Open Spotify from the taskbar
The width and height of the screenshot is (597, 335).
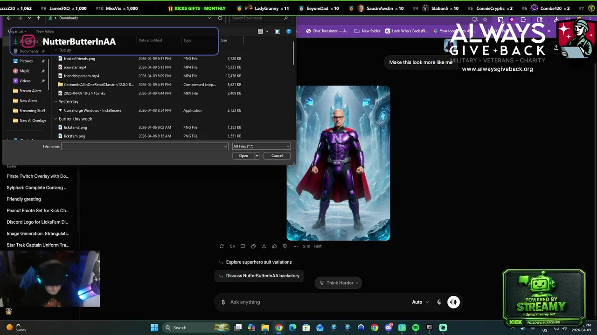point(416,328)
